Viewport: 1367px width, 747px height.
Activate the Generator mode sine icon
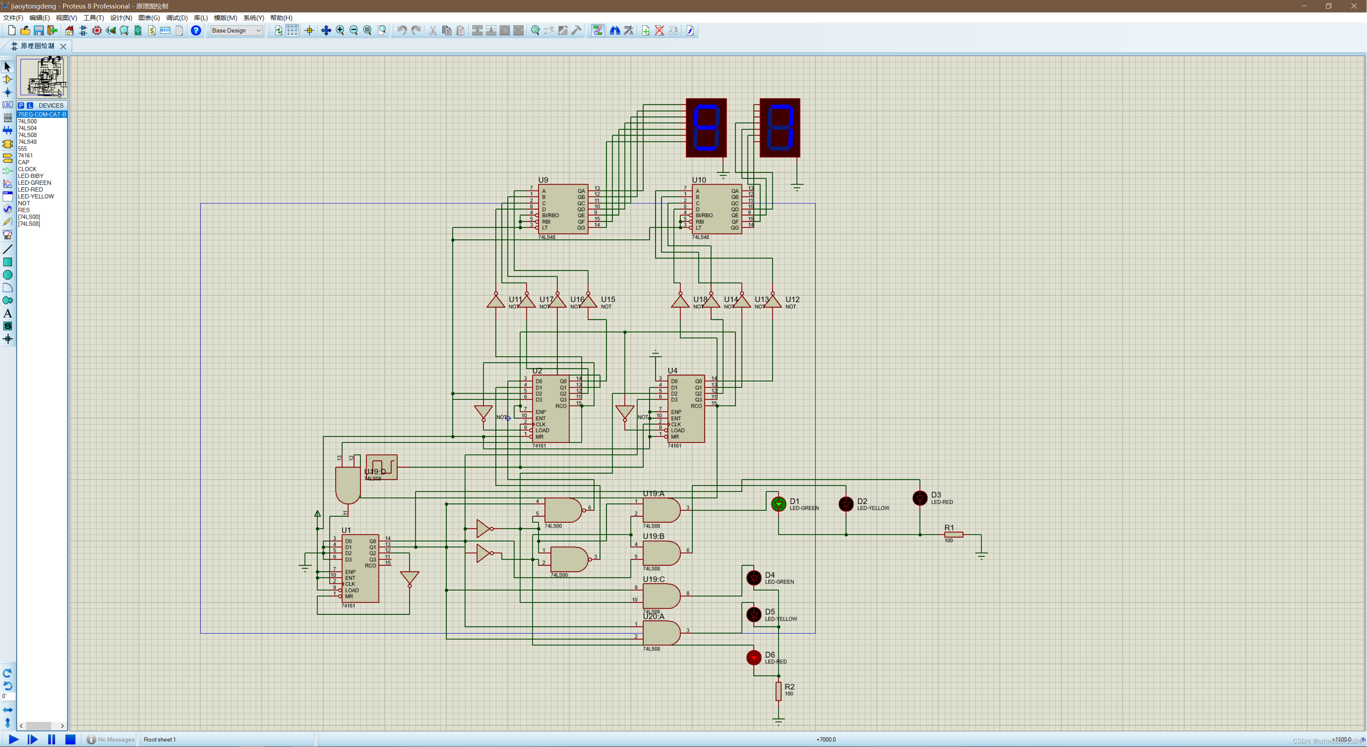(x=7, y=209)
